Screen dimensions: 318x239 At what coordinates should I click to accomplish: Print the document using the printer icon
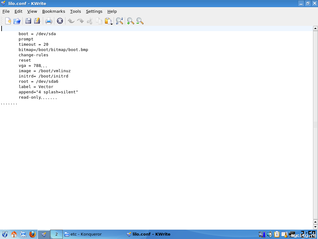49,21
